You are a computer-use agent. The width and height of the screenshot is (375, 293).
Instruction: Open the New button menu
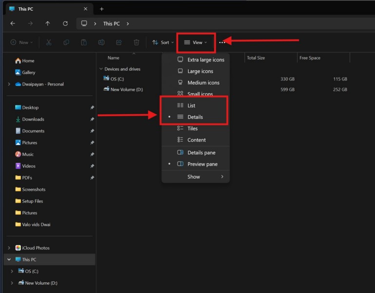pyautogui.click(x=22, y=42)
